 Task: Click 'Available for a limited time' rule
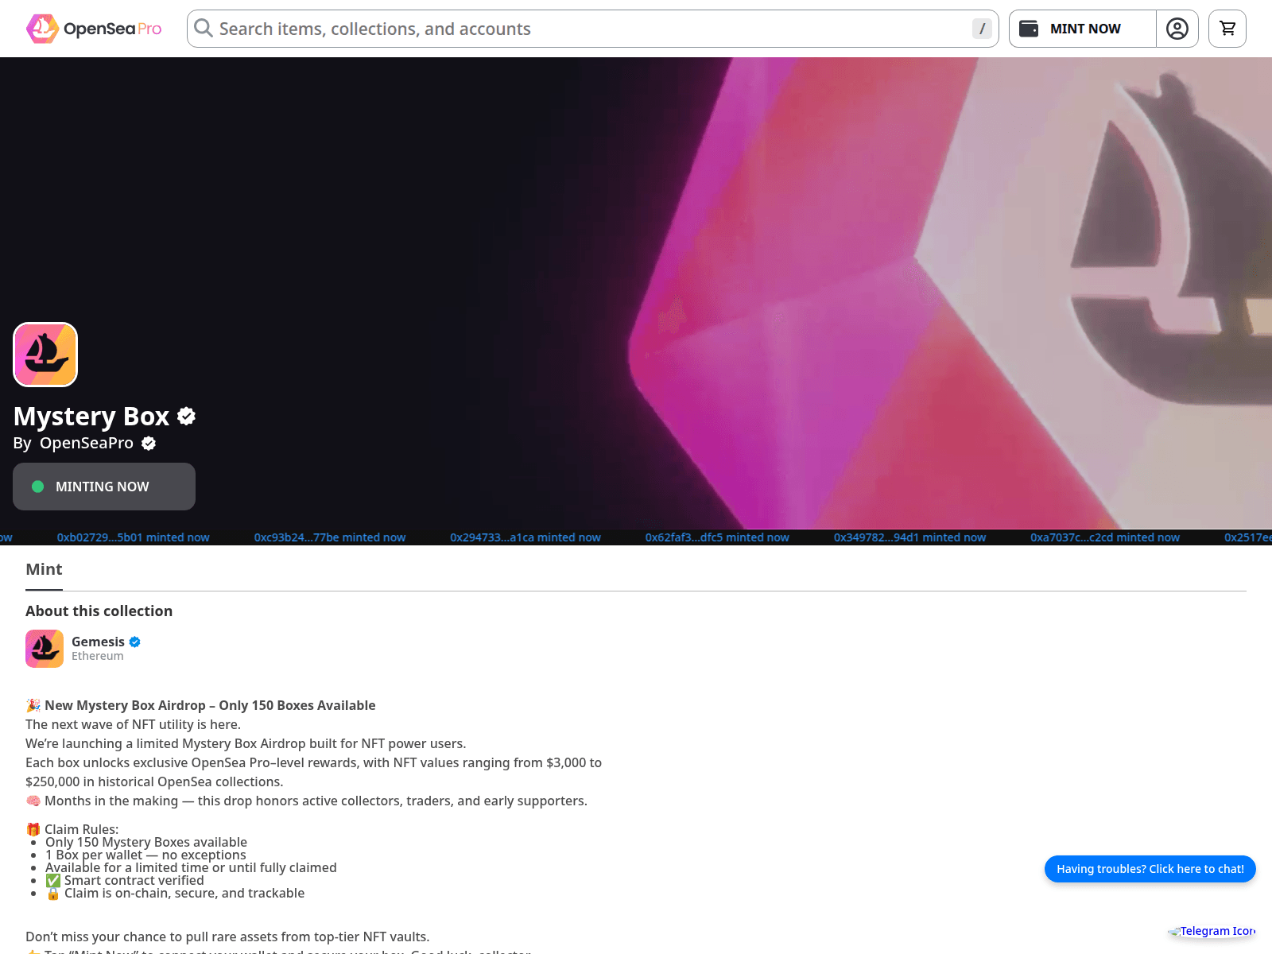191,867
